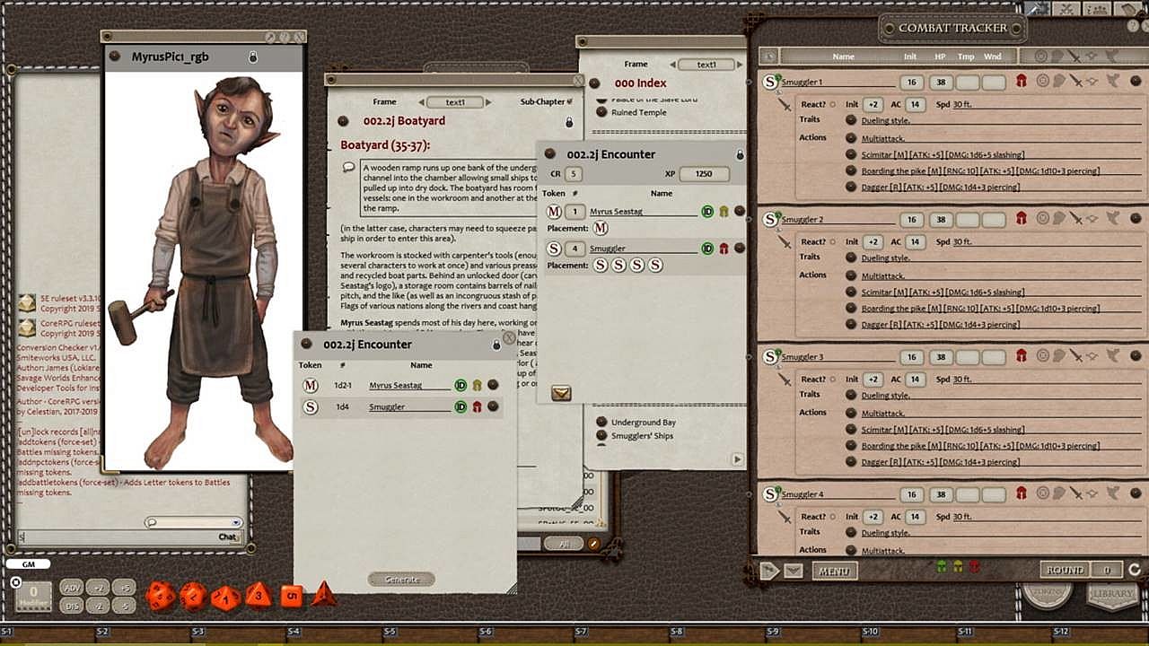This screenshot has width=1149, height=646.
Task: Click the Generate button in the encounter window
Action: (x=401, y=580)
